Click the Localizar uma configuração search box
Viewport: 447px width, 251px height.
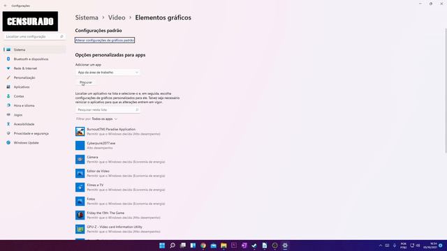(34, 37)
